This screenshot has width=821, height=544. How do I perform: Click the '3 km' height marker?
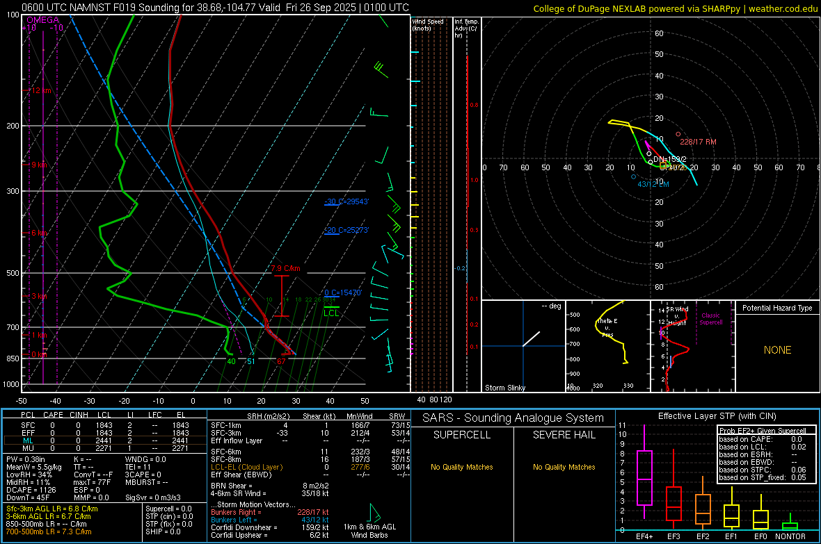39,296
